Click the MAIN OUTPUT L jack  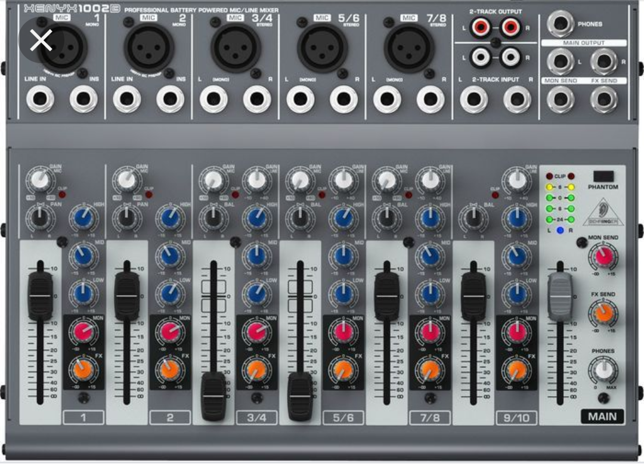[560, 61]
